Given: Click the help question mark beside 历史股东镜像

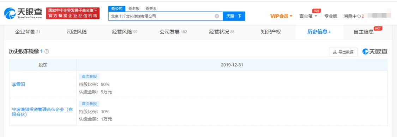Looking at the screenshot, I should (47, 51).
